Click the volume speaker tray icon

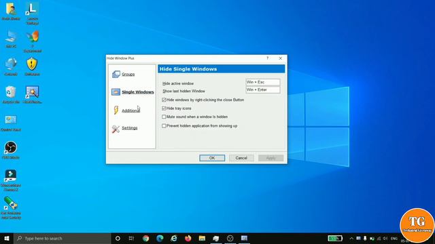385,238
